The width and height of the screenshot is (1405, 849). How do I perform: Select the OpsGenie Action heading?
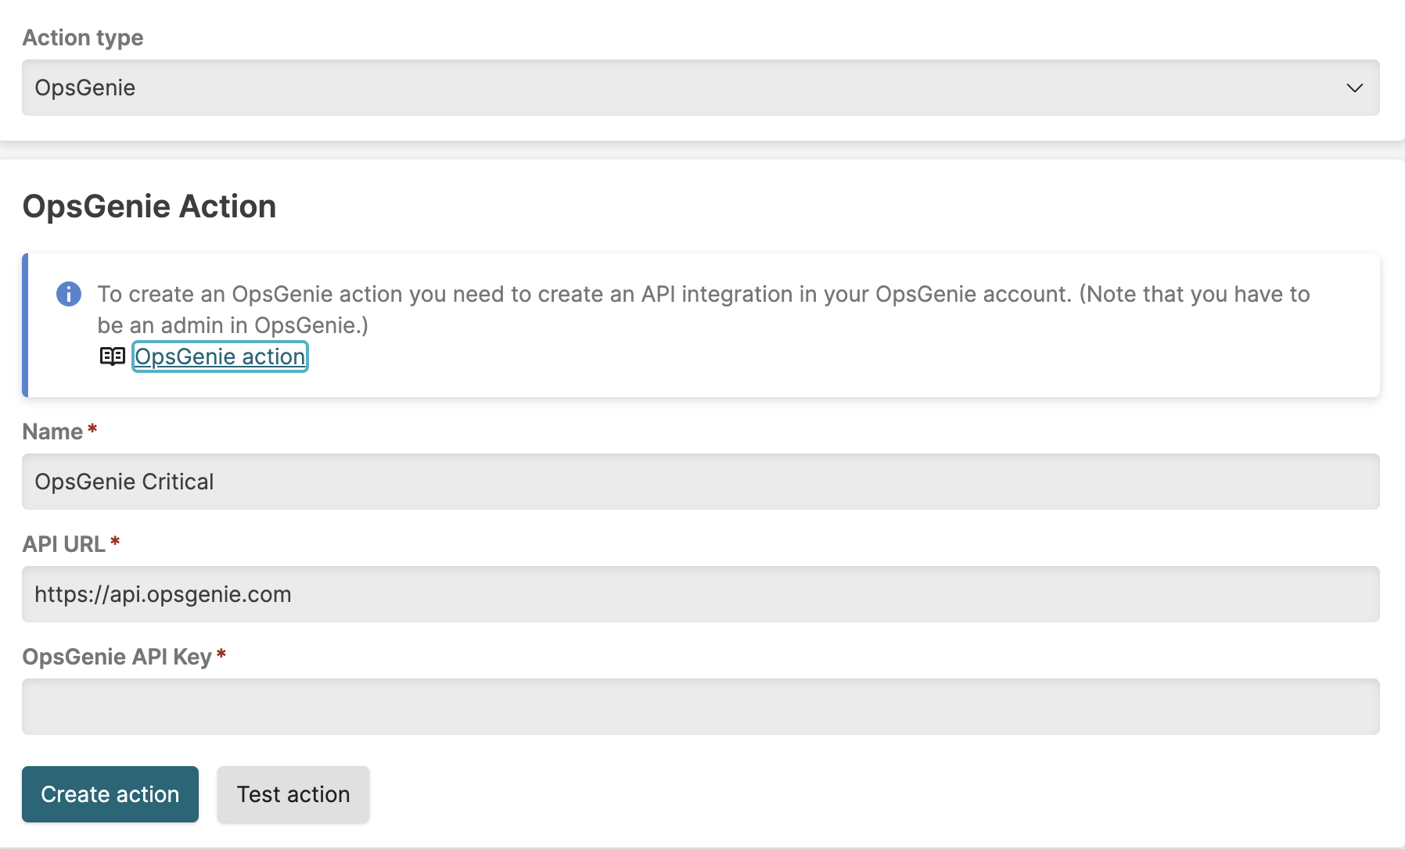pos(150,206)
